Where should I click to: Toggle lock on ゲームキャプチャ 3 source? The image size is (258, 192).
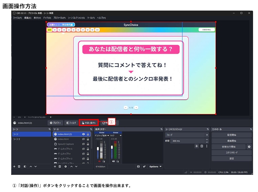tap(88, 159)
